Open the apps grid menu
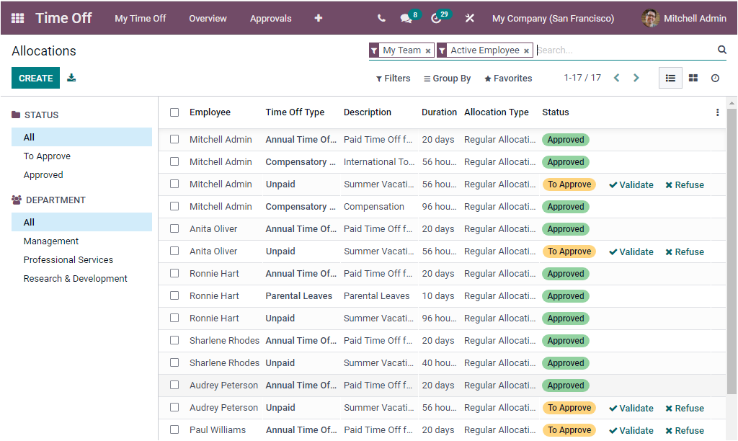The height and width of the screenshot is (441, 738). tap(16, 17)
